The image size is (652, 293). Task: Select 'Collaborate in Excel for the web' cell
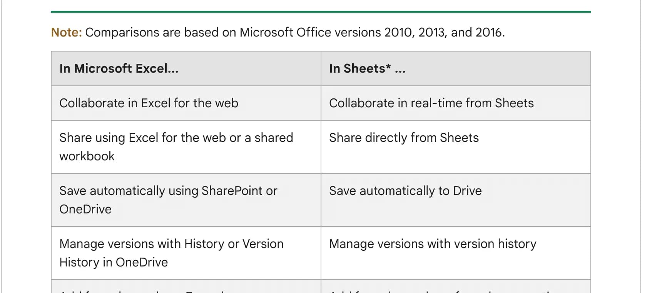click(186, 103)
